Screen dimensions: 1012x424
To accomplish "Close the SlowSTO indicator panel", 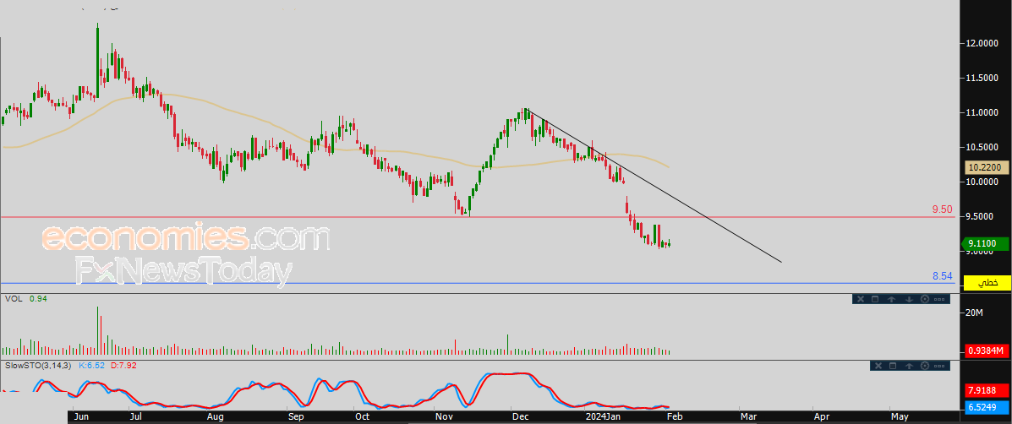I will click(x=878, y=366).
